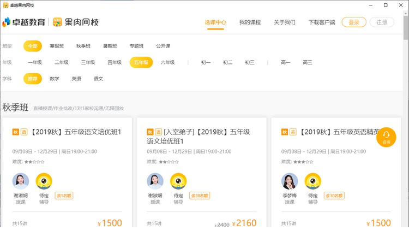The height and width of the screenshot is (236, 409).
Task: Select 二年级 grade filter
Action: pyautogui.click(x=62, y=62)
